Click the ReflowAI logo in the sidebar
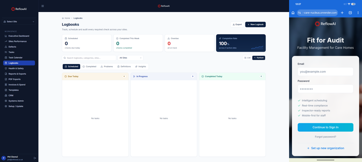The height and width of the screenshot is (162, 362). click(x=19, y=9)
